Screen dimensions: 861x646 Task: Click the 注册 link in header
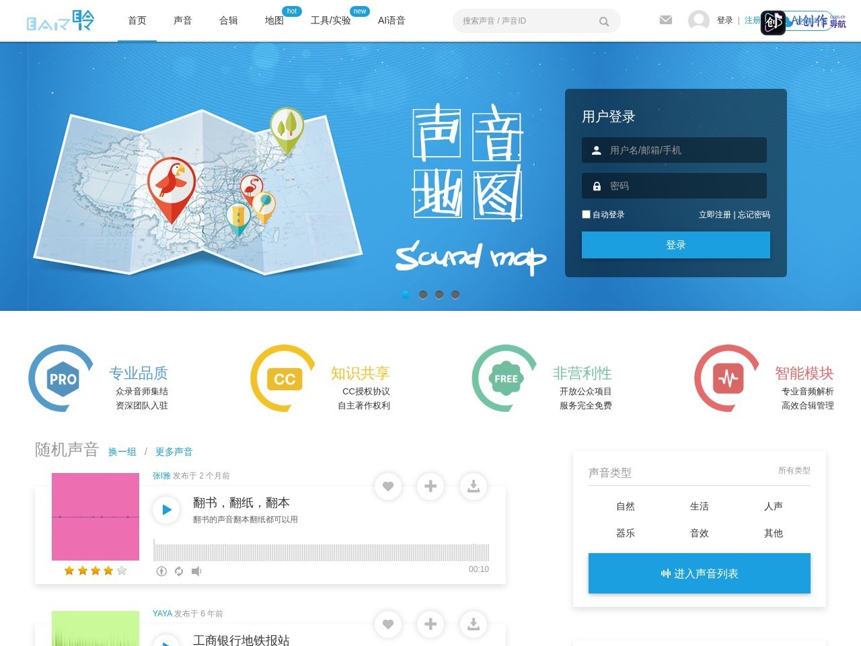pyautogui.click(x=752, y=20)
